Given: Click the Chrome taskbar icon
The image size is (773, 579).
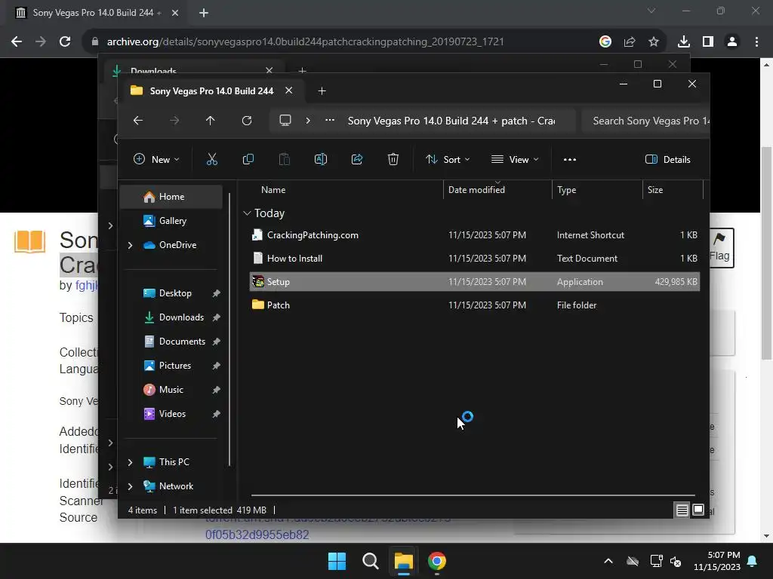Looking at the screenshot, I should tap(437, 561).
